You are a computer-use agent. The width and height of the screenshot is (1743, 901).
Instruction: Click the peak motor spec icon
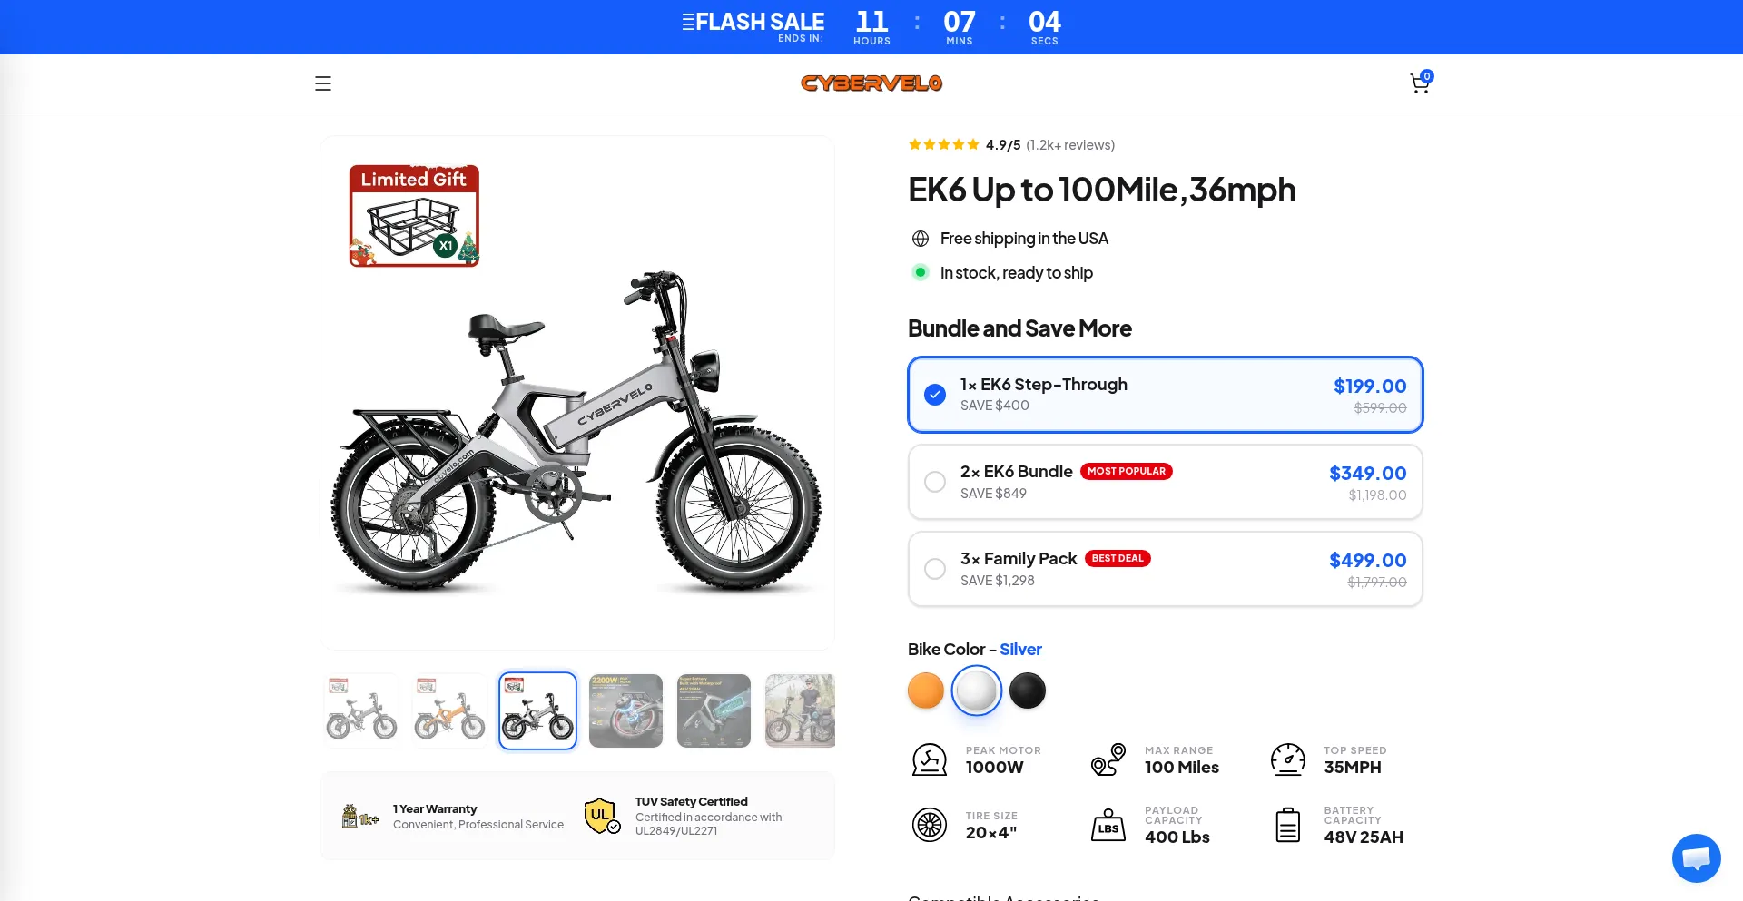[929, 759]
